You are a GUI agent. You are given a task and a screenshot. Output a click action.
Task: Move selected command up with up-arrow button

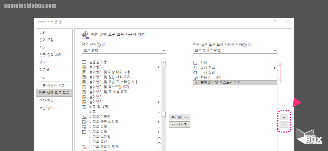click(284, 117)
